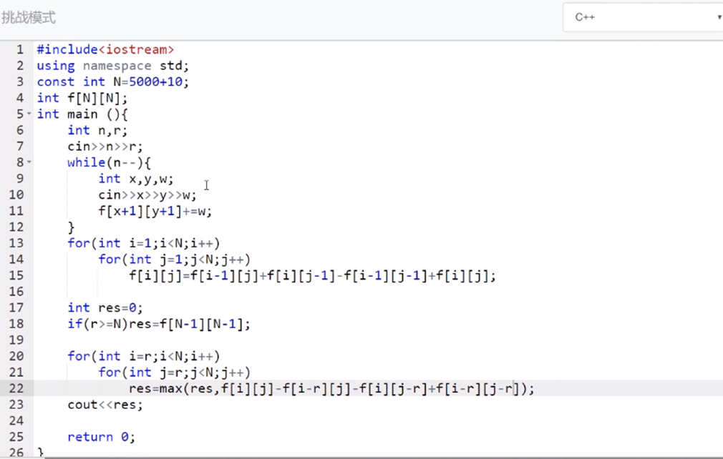Click line number 13 in the gutter

point(16,243)
